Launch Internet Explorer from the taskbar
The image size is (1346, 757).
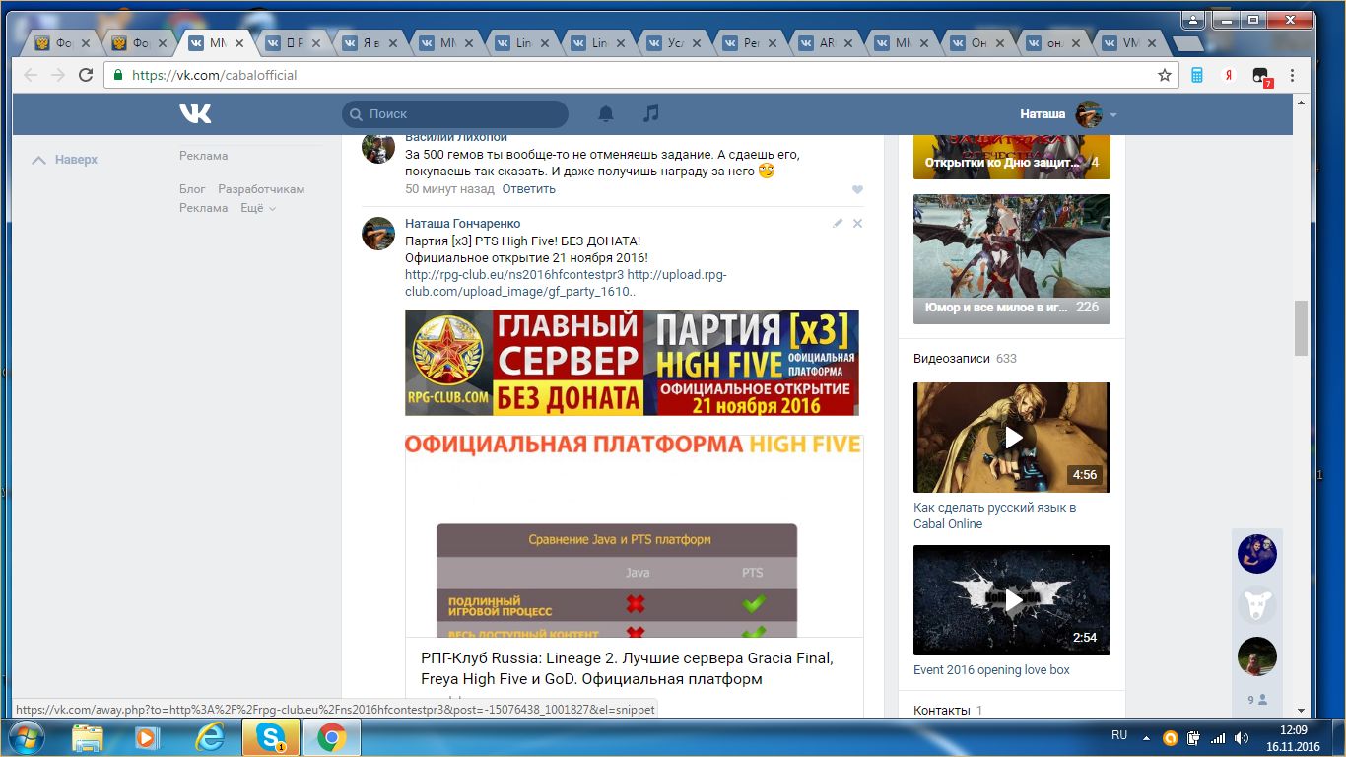click(x=210, y=737)
